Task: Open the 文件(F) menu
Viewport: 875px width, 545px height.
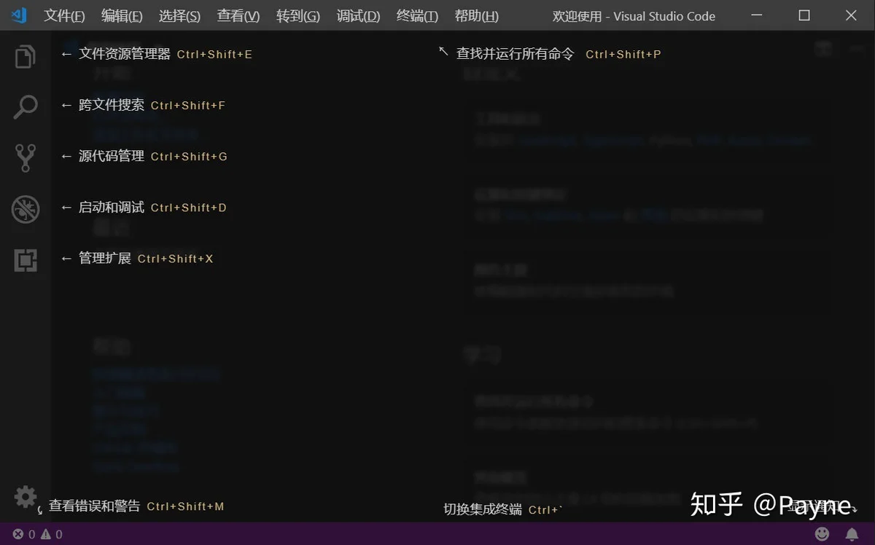Action: 64,16
